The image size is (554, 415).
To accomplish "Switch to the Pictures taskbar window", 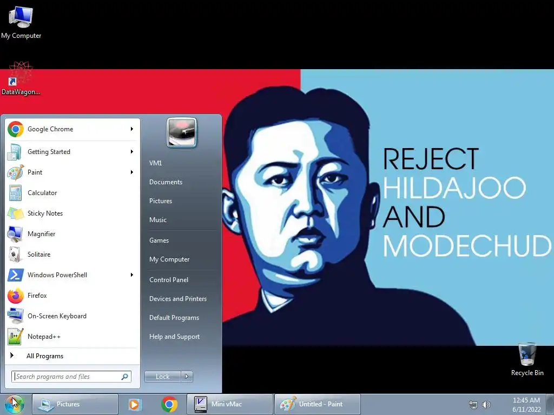I will (x=75, y=404).
